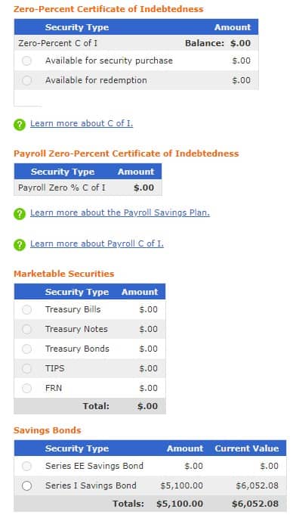The image size is (293, 518).
Task: Select the Series EE Savings Bond radio button
Action: pos(26,466)
